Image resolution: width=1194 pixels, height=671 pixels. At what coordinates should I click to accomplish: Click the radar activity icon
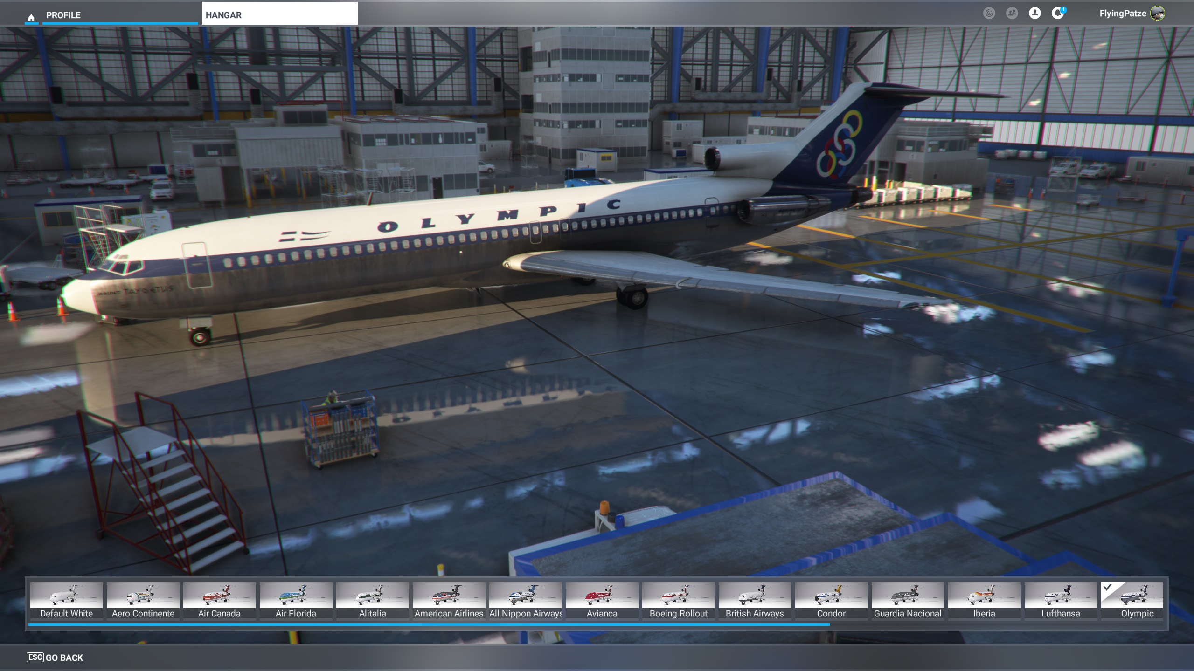[x=989, y=14]
